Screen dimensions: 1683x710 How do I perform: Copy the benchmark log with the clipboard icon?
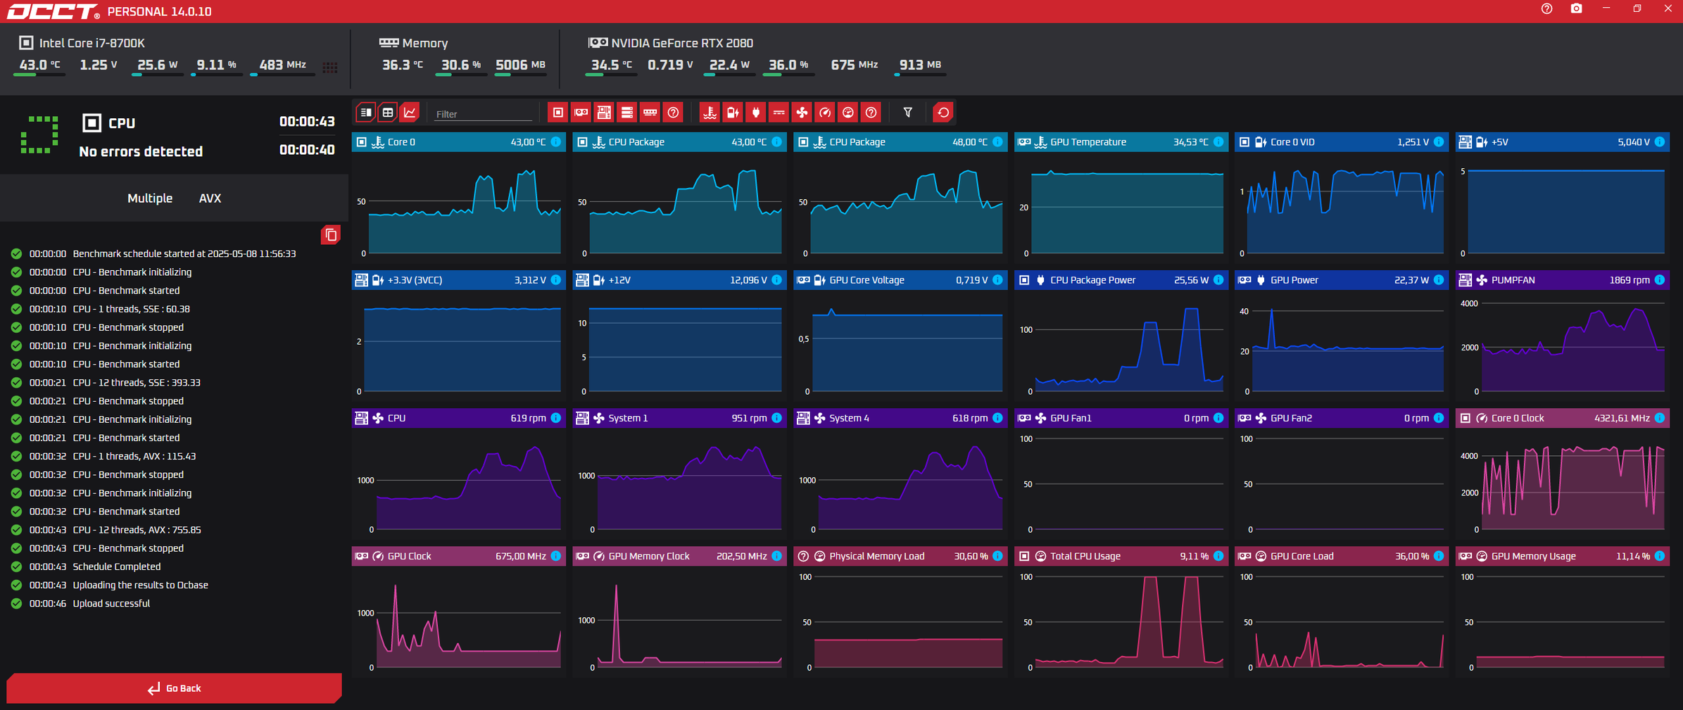[x=331, y=235]
